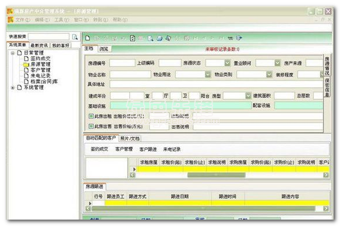Click 客户跟进 link in matching panel
This screenshot has width=340, height=226.
(148, 149)
